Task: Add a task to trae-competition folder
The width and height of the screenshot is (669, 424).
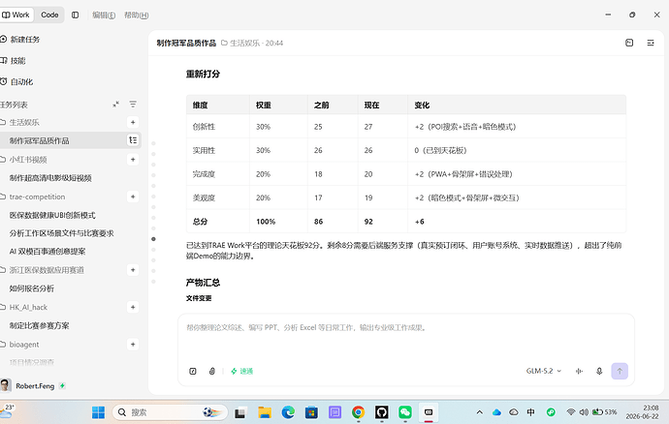Action: 133,197
